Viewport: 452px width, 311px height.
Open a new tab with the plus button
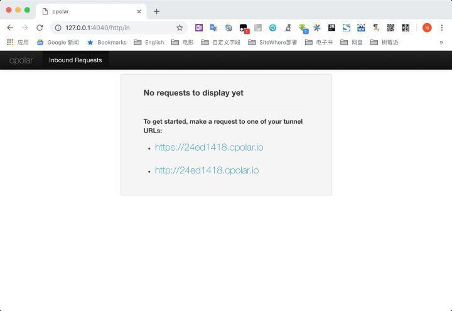coord(156,11)
